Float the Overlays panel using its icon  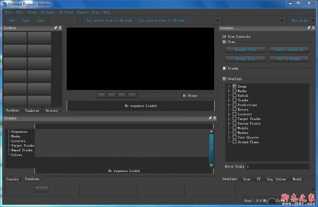point(309,28)
